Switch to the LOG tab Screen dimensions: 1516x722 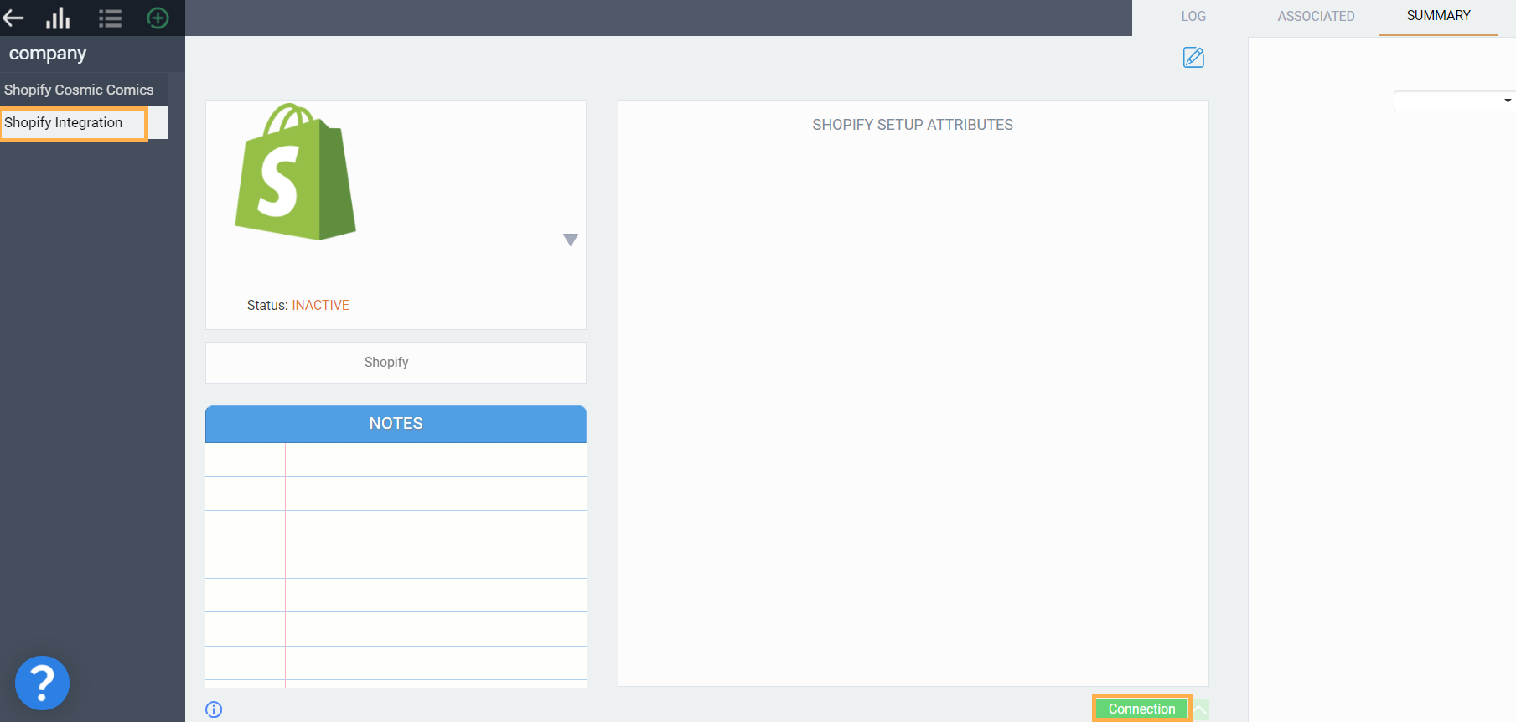click(x=1193, y=16)
